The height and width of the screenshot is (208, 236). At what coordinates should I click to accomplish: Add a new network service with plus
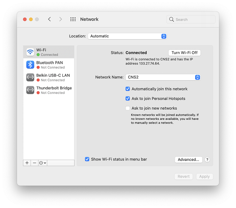(27, 163)
